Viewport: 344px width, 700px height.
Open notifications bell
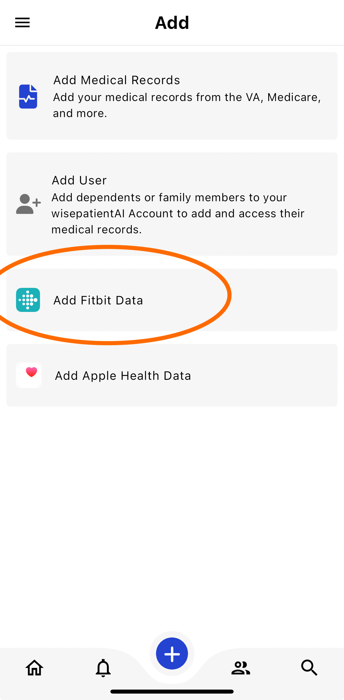103,668
